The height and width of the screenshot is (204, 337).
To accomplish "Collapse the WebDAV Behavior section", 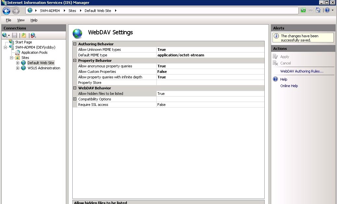I will (75, 88).
